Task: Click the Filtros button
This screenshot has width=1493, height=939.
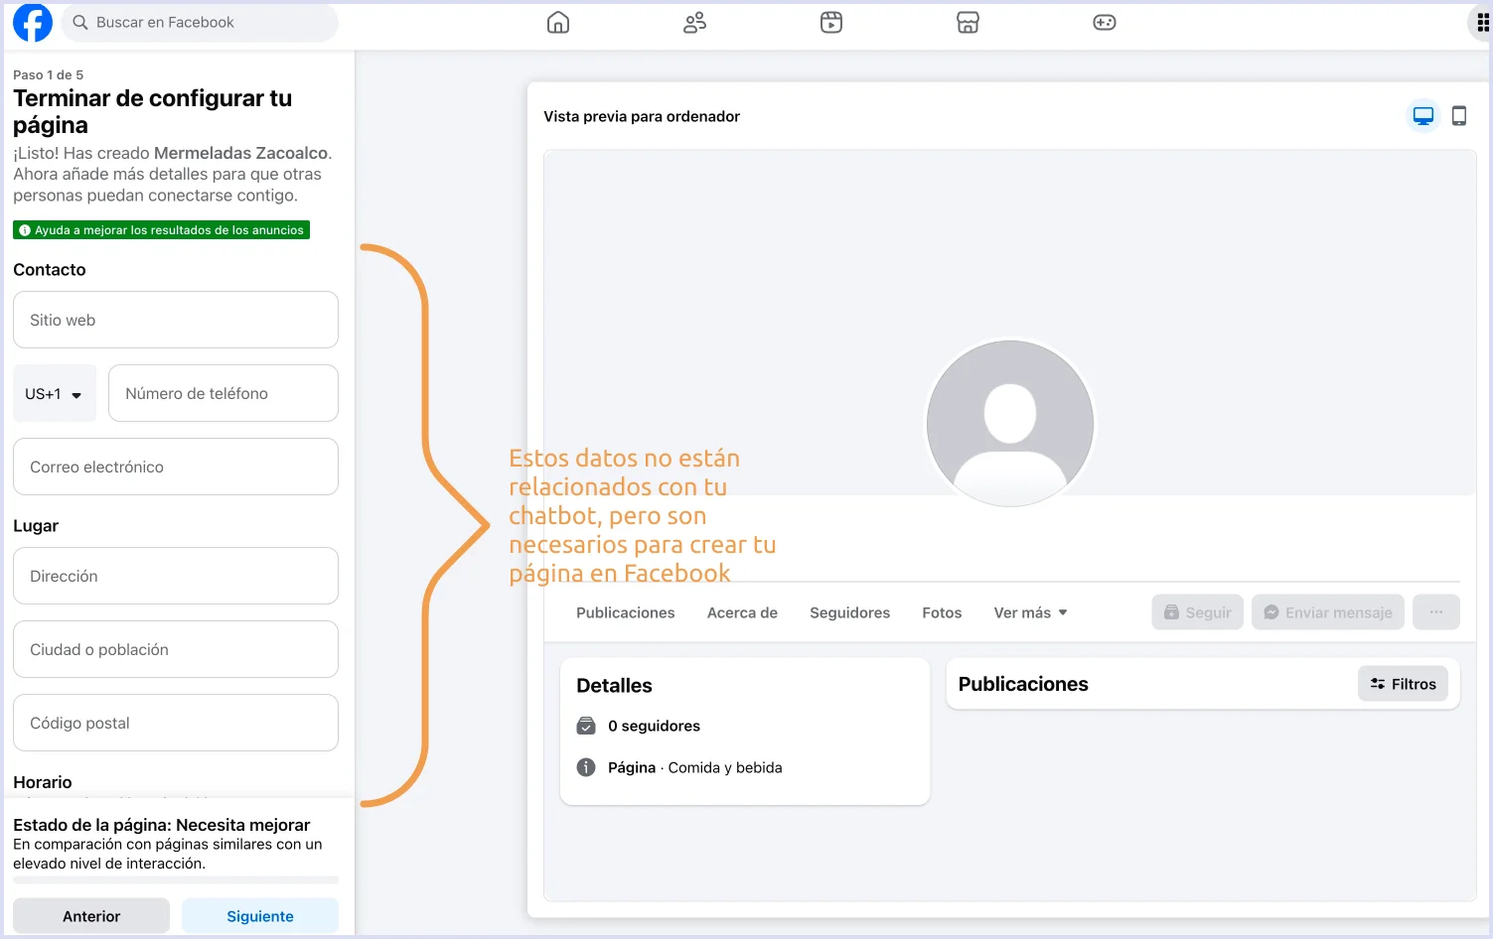Action: point(1403,684)
